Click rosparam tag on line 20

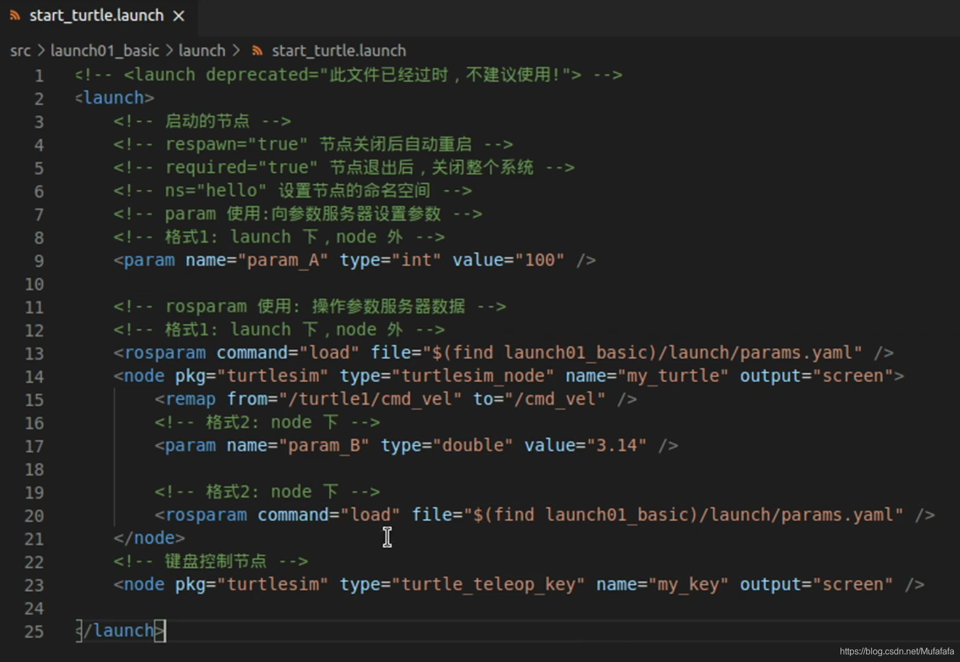[201, 515]
